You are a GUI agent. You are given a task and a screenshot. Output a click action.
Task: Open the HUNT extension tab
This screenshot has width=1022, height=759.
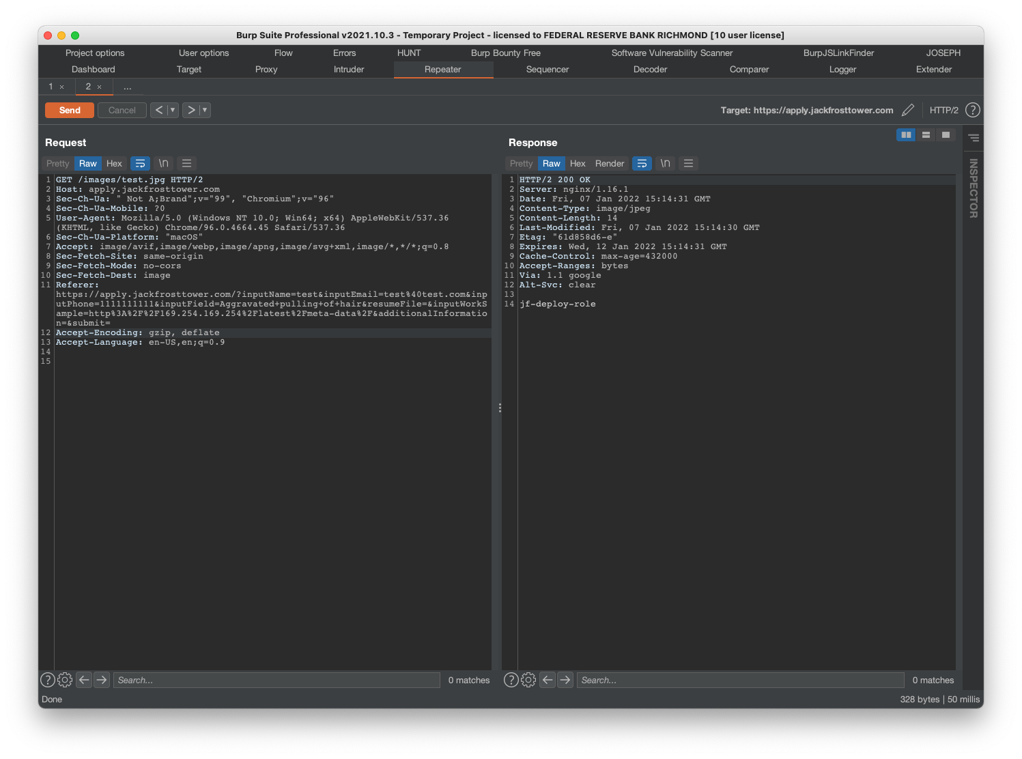[x=409, y=53]
